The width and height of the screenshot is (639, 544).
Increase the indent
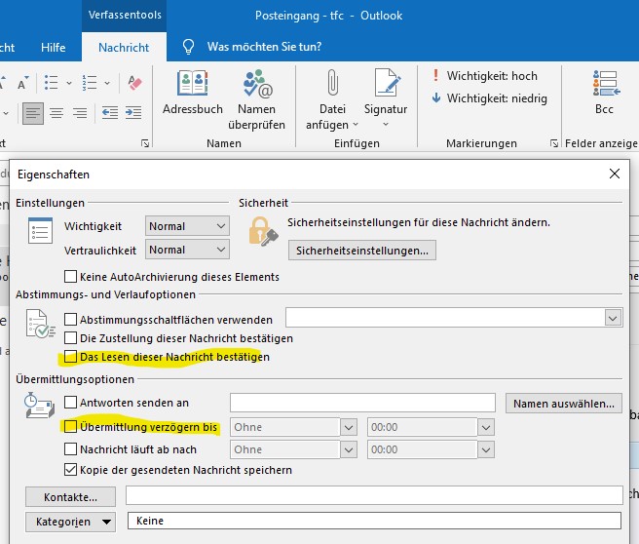(133, 112)
